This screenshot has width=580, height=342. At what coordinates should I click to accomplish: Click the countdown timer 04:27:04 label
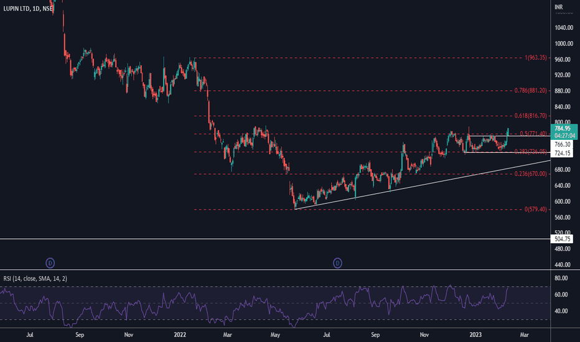click(x=564, y=136)
